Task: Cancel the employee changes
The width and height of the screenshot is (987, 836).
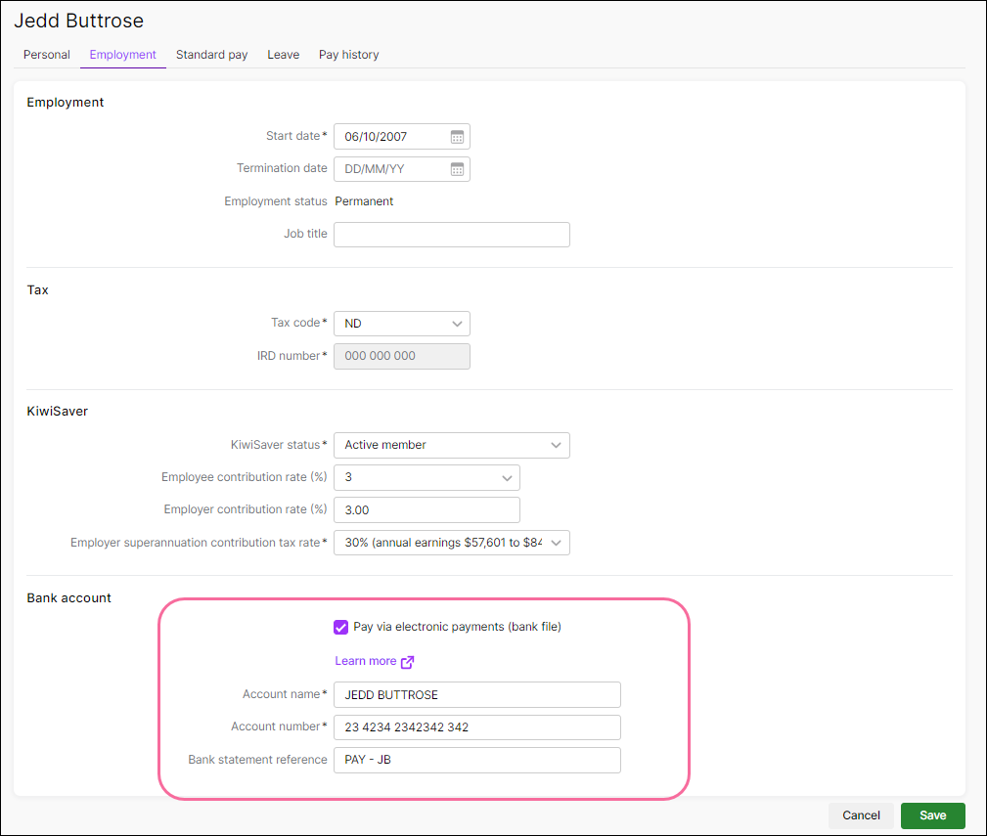Action: (x=861, y=815)
